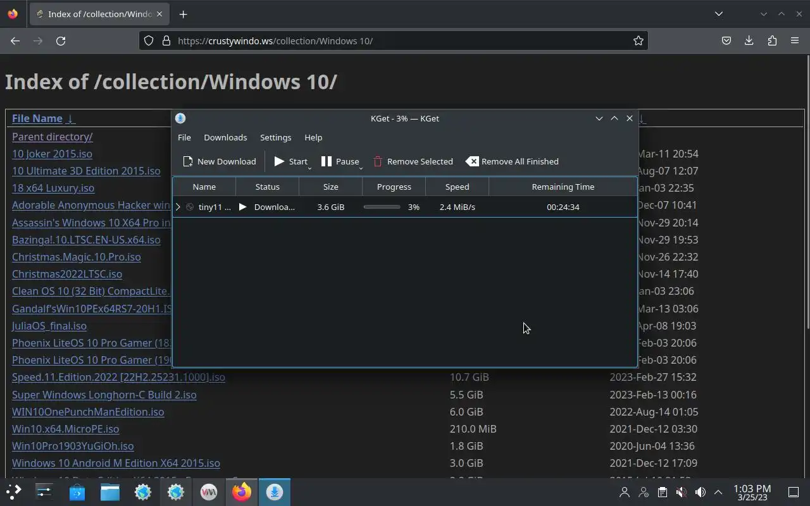
Task: Close the Index of /collection tab
Action: point(159,14)
